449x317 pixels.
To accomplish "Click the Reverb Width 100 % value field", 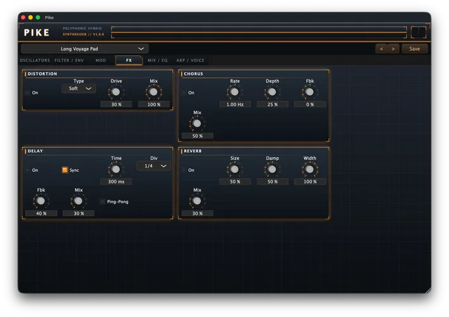I will pyautogui.click(x=310, y=181).
